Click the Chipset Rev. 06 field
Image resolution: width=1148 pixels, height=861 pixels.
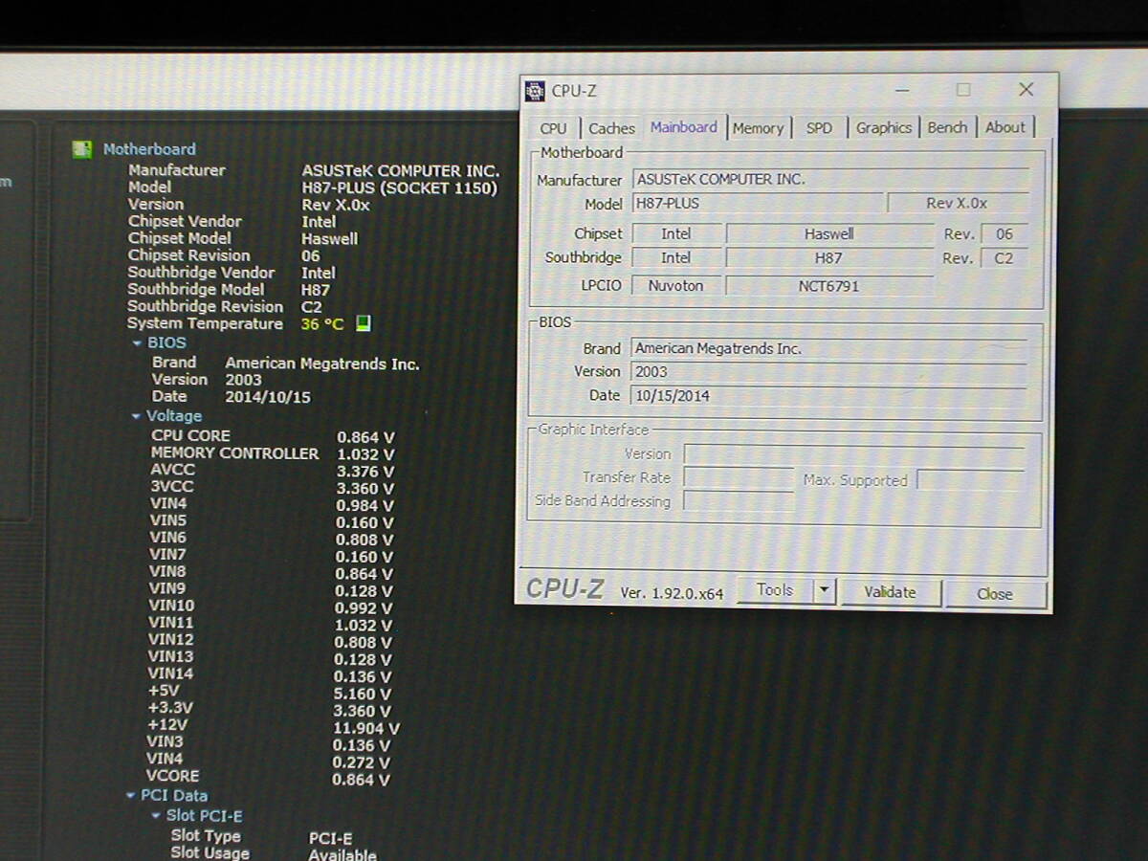(1004, 234)
